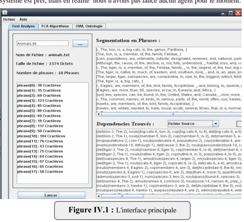Click the 'Dependencies Trouvés :' heading
The width and height of the screenshot is (244, 222).
point(125,124)
